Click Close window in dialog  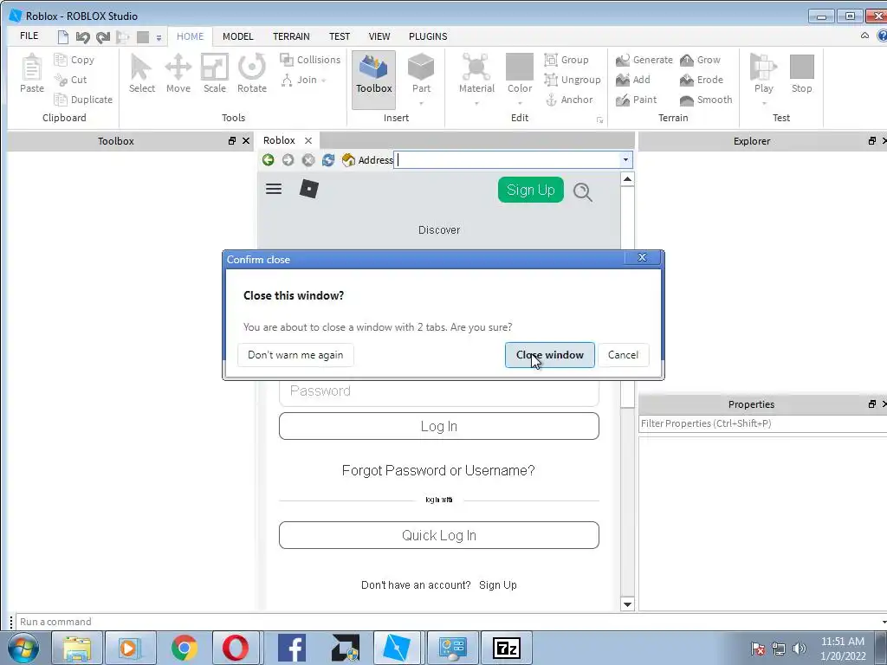click(549, 355)
